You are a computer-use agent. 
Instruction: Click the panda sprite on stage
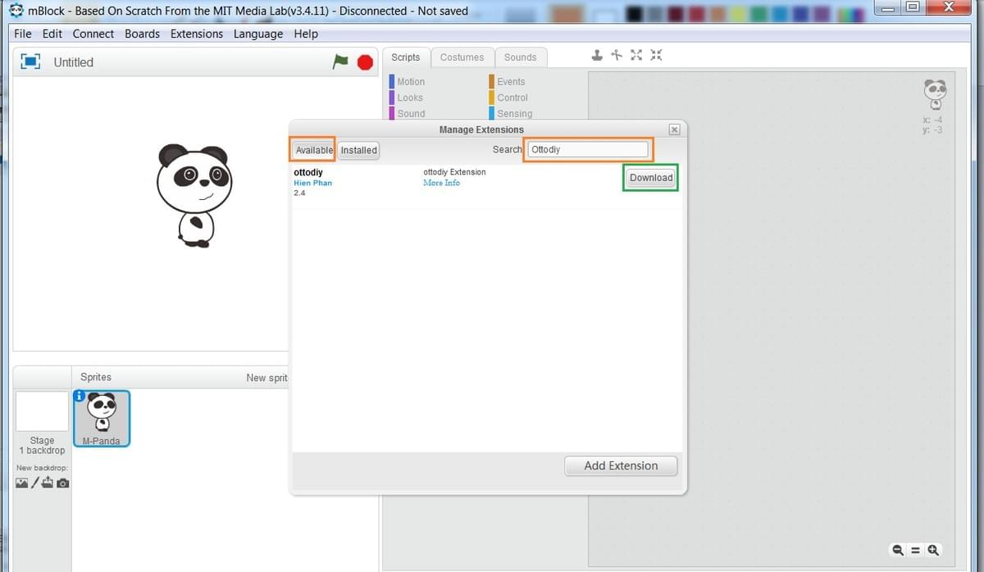194,195
